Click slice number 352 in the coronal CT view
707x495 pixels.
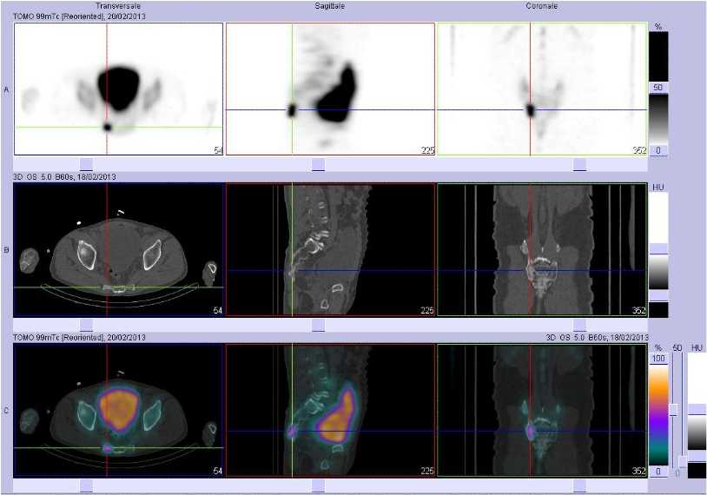click(639, 311)
